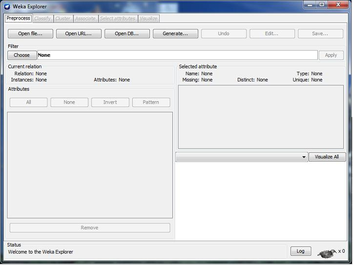This screenshot has width=353, height=265.
Task: Switch to the Preprocess tab
Action: [x=18, y=18]
